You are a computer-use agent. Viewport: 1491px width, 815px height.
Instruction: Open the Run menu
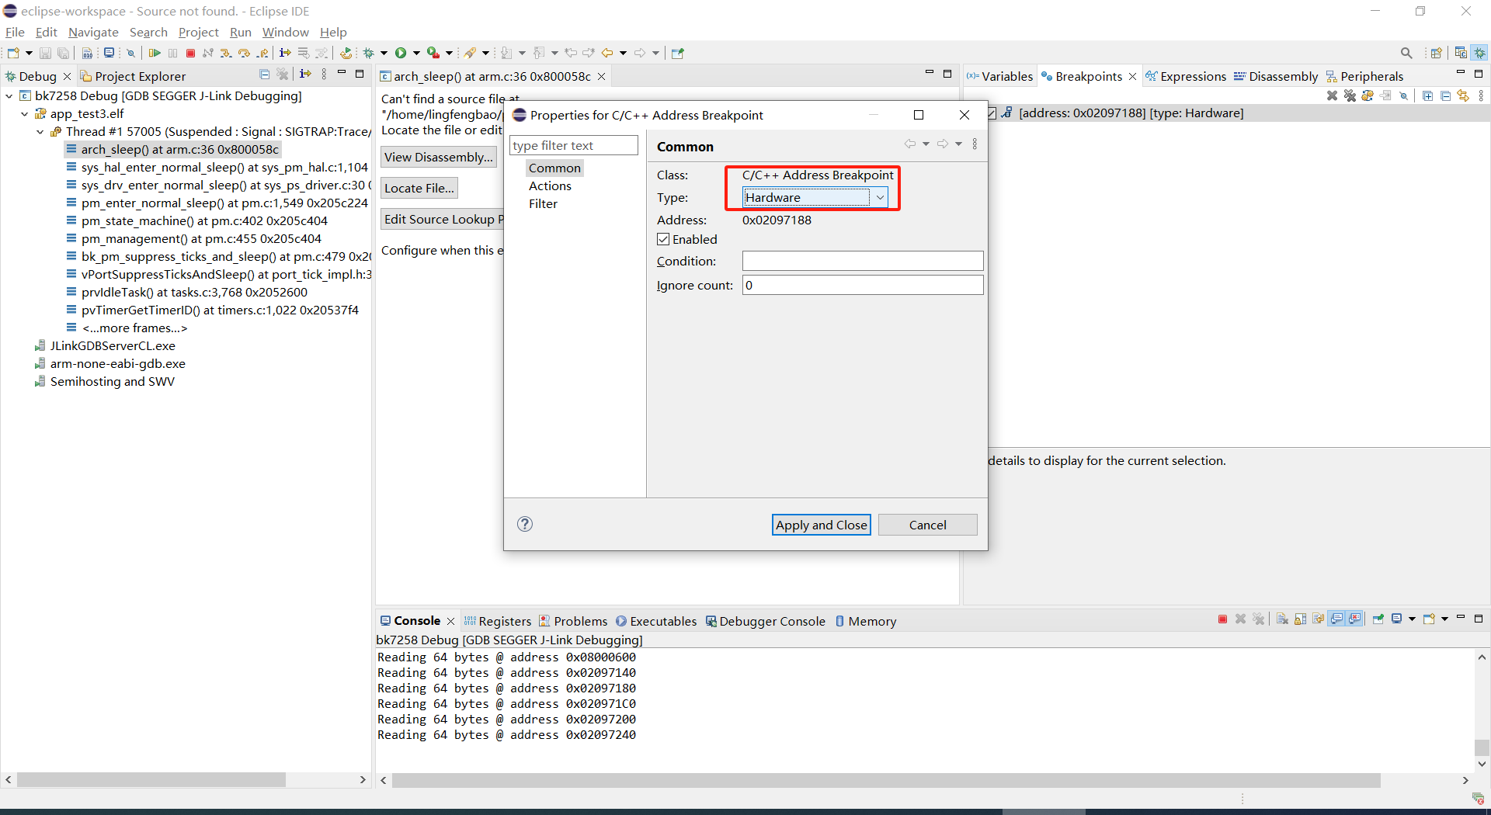point(240,32)
